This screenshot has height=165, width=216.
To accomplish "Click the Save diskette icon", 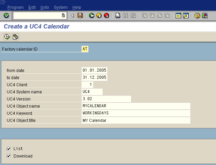I will [80, 16].
